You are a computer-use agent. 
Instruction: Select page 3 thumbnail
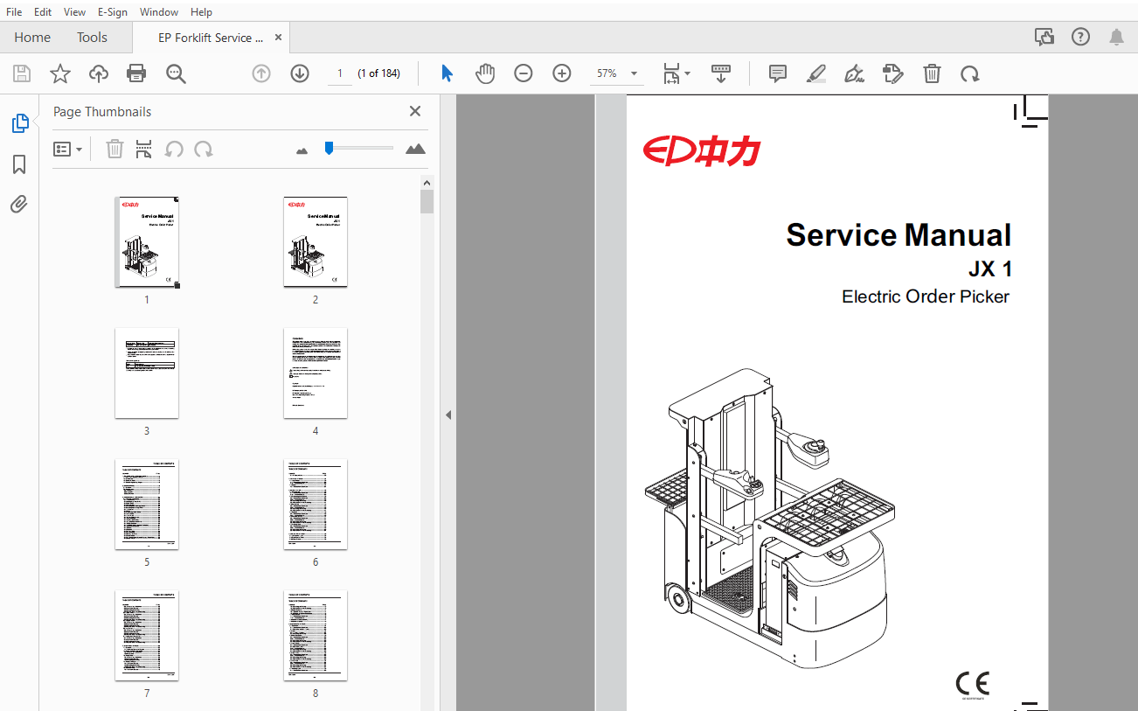(147, 373)
